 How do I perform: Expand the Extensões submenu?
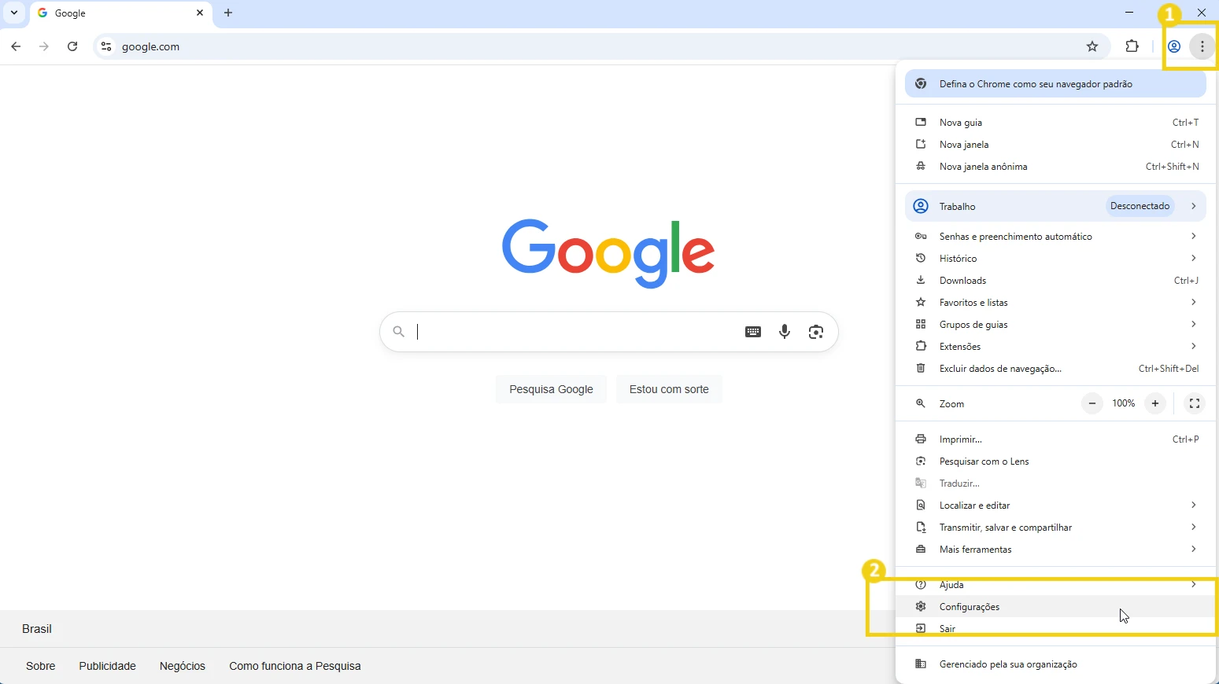coord(1055,347)
